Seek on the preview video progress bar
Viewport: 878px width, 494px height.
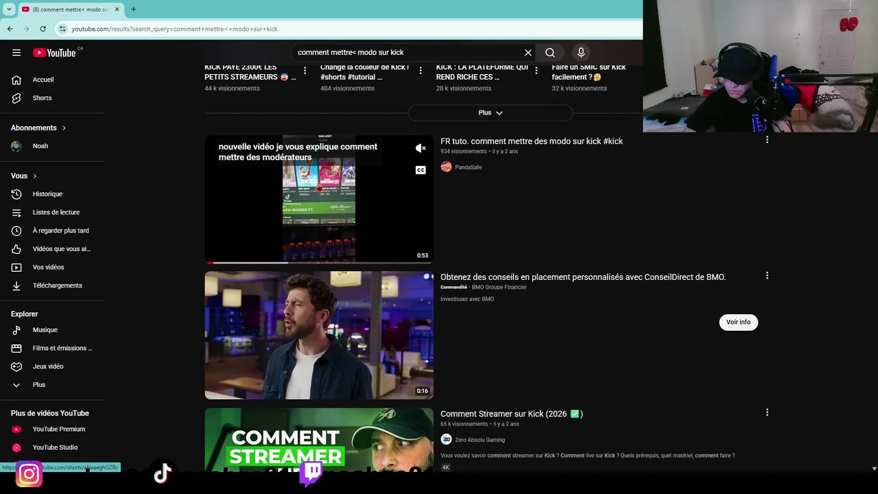click(319, 262)
